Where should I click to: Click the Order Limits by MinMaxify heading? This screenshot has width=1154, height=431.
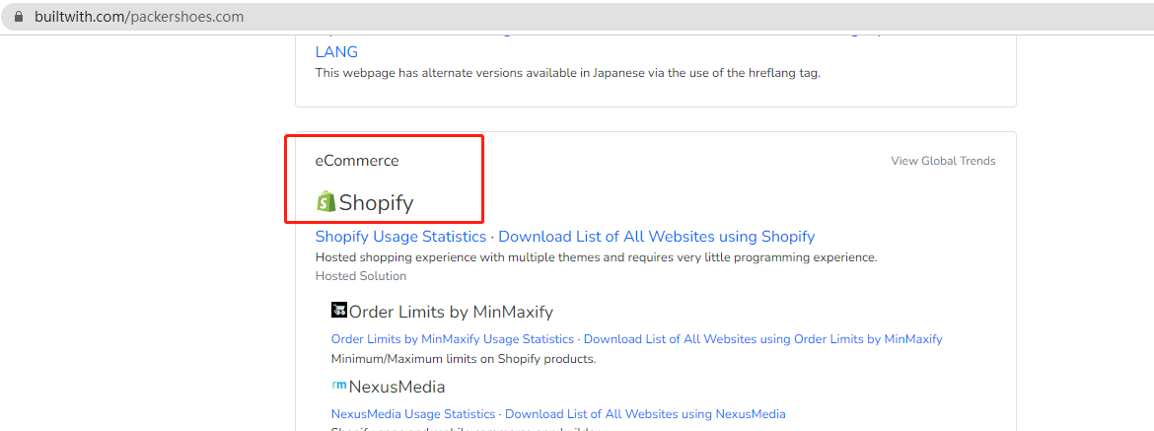(451, 312)
